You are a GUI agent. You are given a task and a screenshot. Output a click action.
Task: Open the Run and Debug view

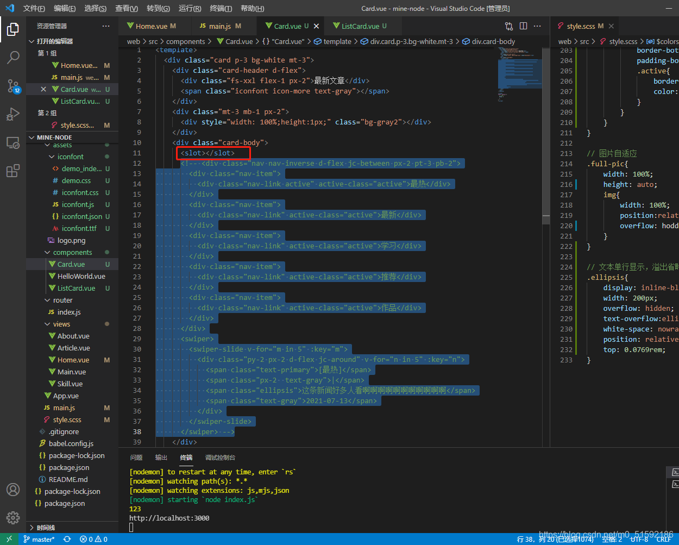[13, 114]
